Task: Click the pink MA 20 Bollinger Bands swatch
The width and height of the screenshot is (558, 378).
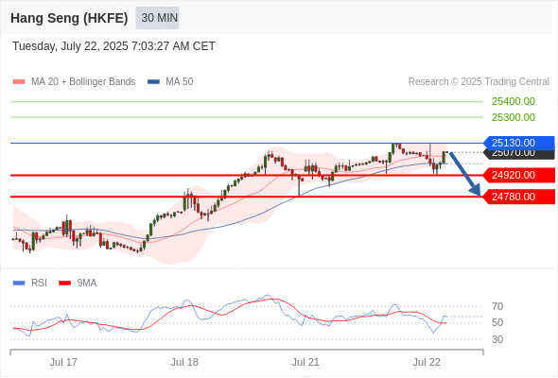Action: (x=19, y=82)
